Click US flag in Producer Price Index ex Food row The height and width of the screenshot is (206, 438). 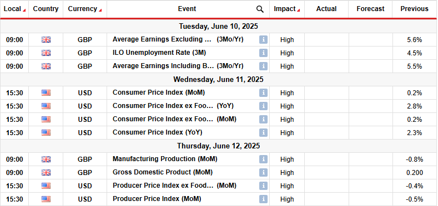tap(46, 186)
